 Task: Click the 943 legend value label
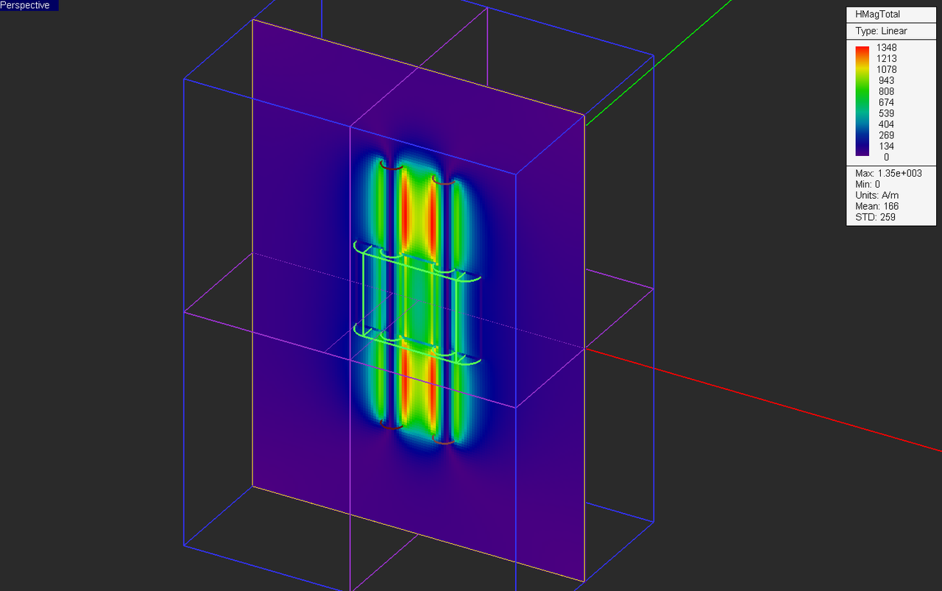[x=886, y=80]
